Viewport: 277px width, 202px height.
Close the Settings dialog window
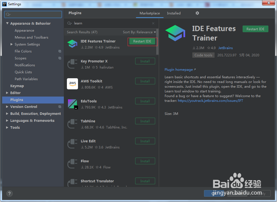[x=268, y=3]
